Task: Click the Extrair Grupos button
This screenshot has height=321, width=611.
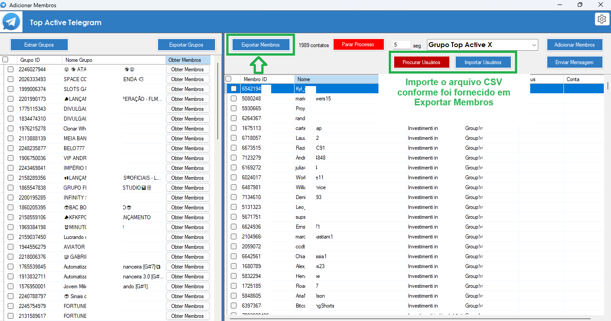Action: tap(39, 45)
